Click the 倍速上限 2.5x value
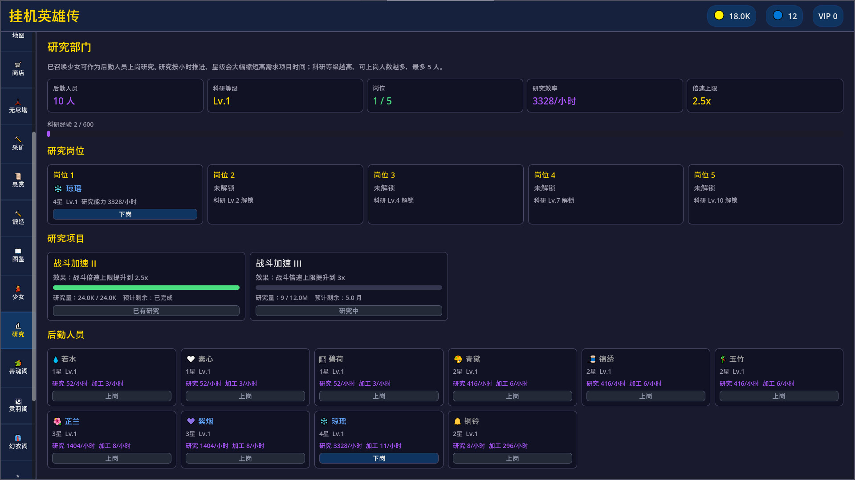The image size is (855, 480). 701,101
